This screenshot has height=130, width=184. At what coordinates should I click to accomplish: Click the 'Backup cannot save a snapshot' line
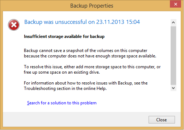click(x=86, y=51)
